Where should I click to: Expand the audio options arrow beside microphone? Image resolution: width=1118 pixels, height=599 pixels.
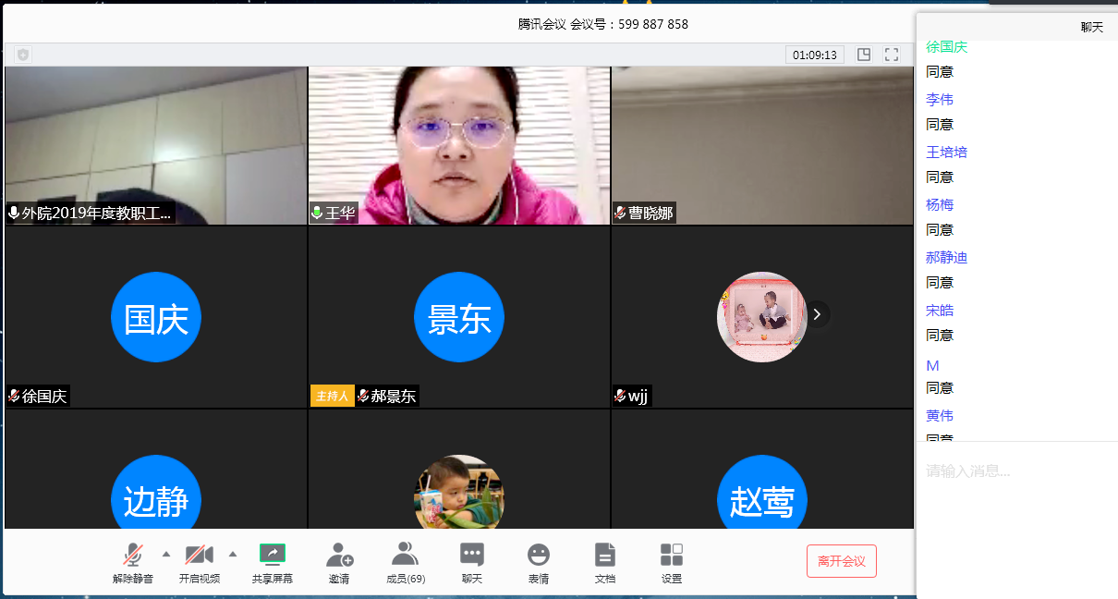coord(166,554)
